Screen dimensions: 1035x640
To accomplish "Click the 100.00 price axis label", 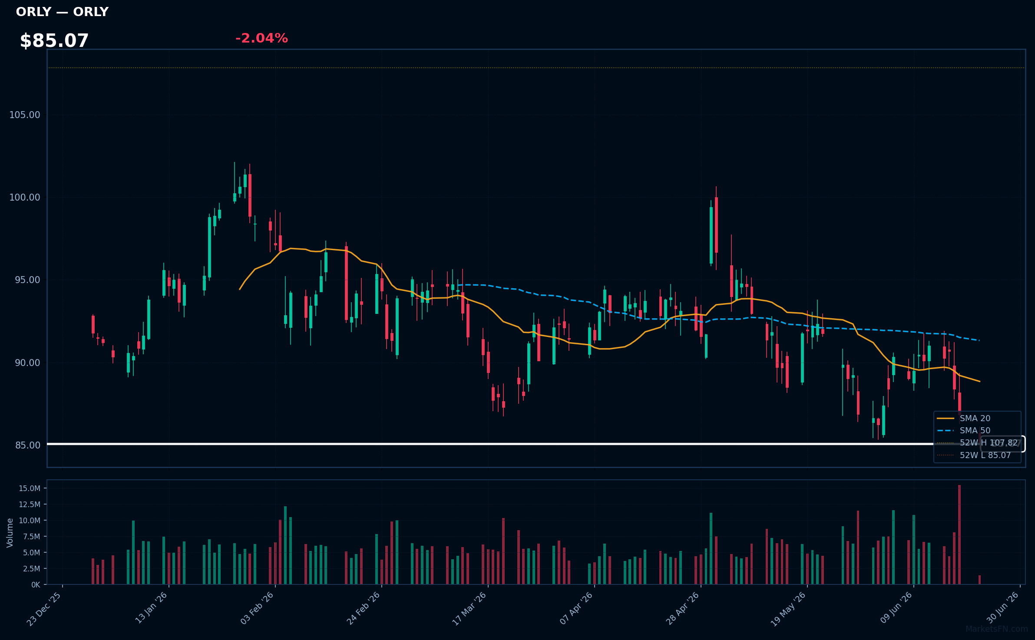I will 25,197.
